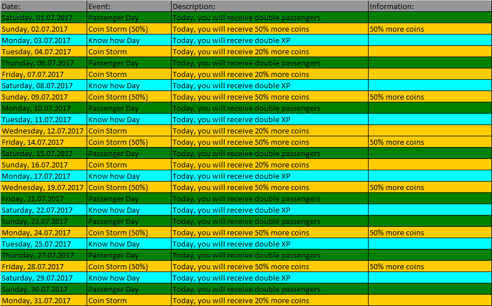Click the "Friday, 21.07.2017" date cell
This screenshot has height=306, width=492.
coord(44,199)
